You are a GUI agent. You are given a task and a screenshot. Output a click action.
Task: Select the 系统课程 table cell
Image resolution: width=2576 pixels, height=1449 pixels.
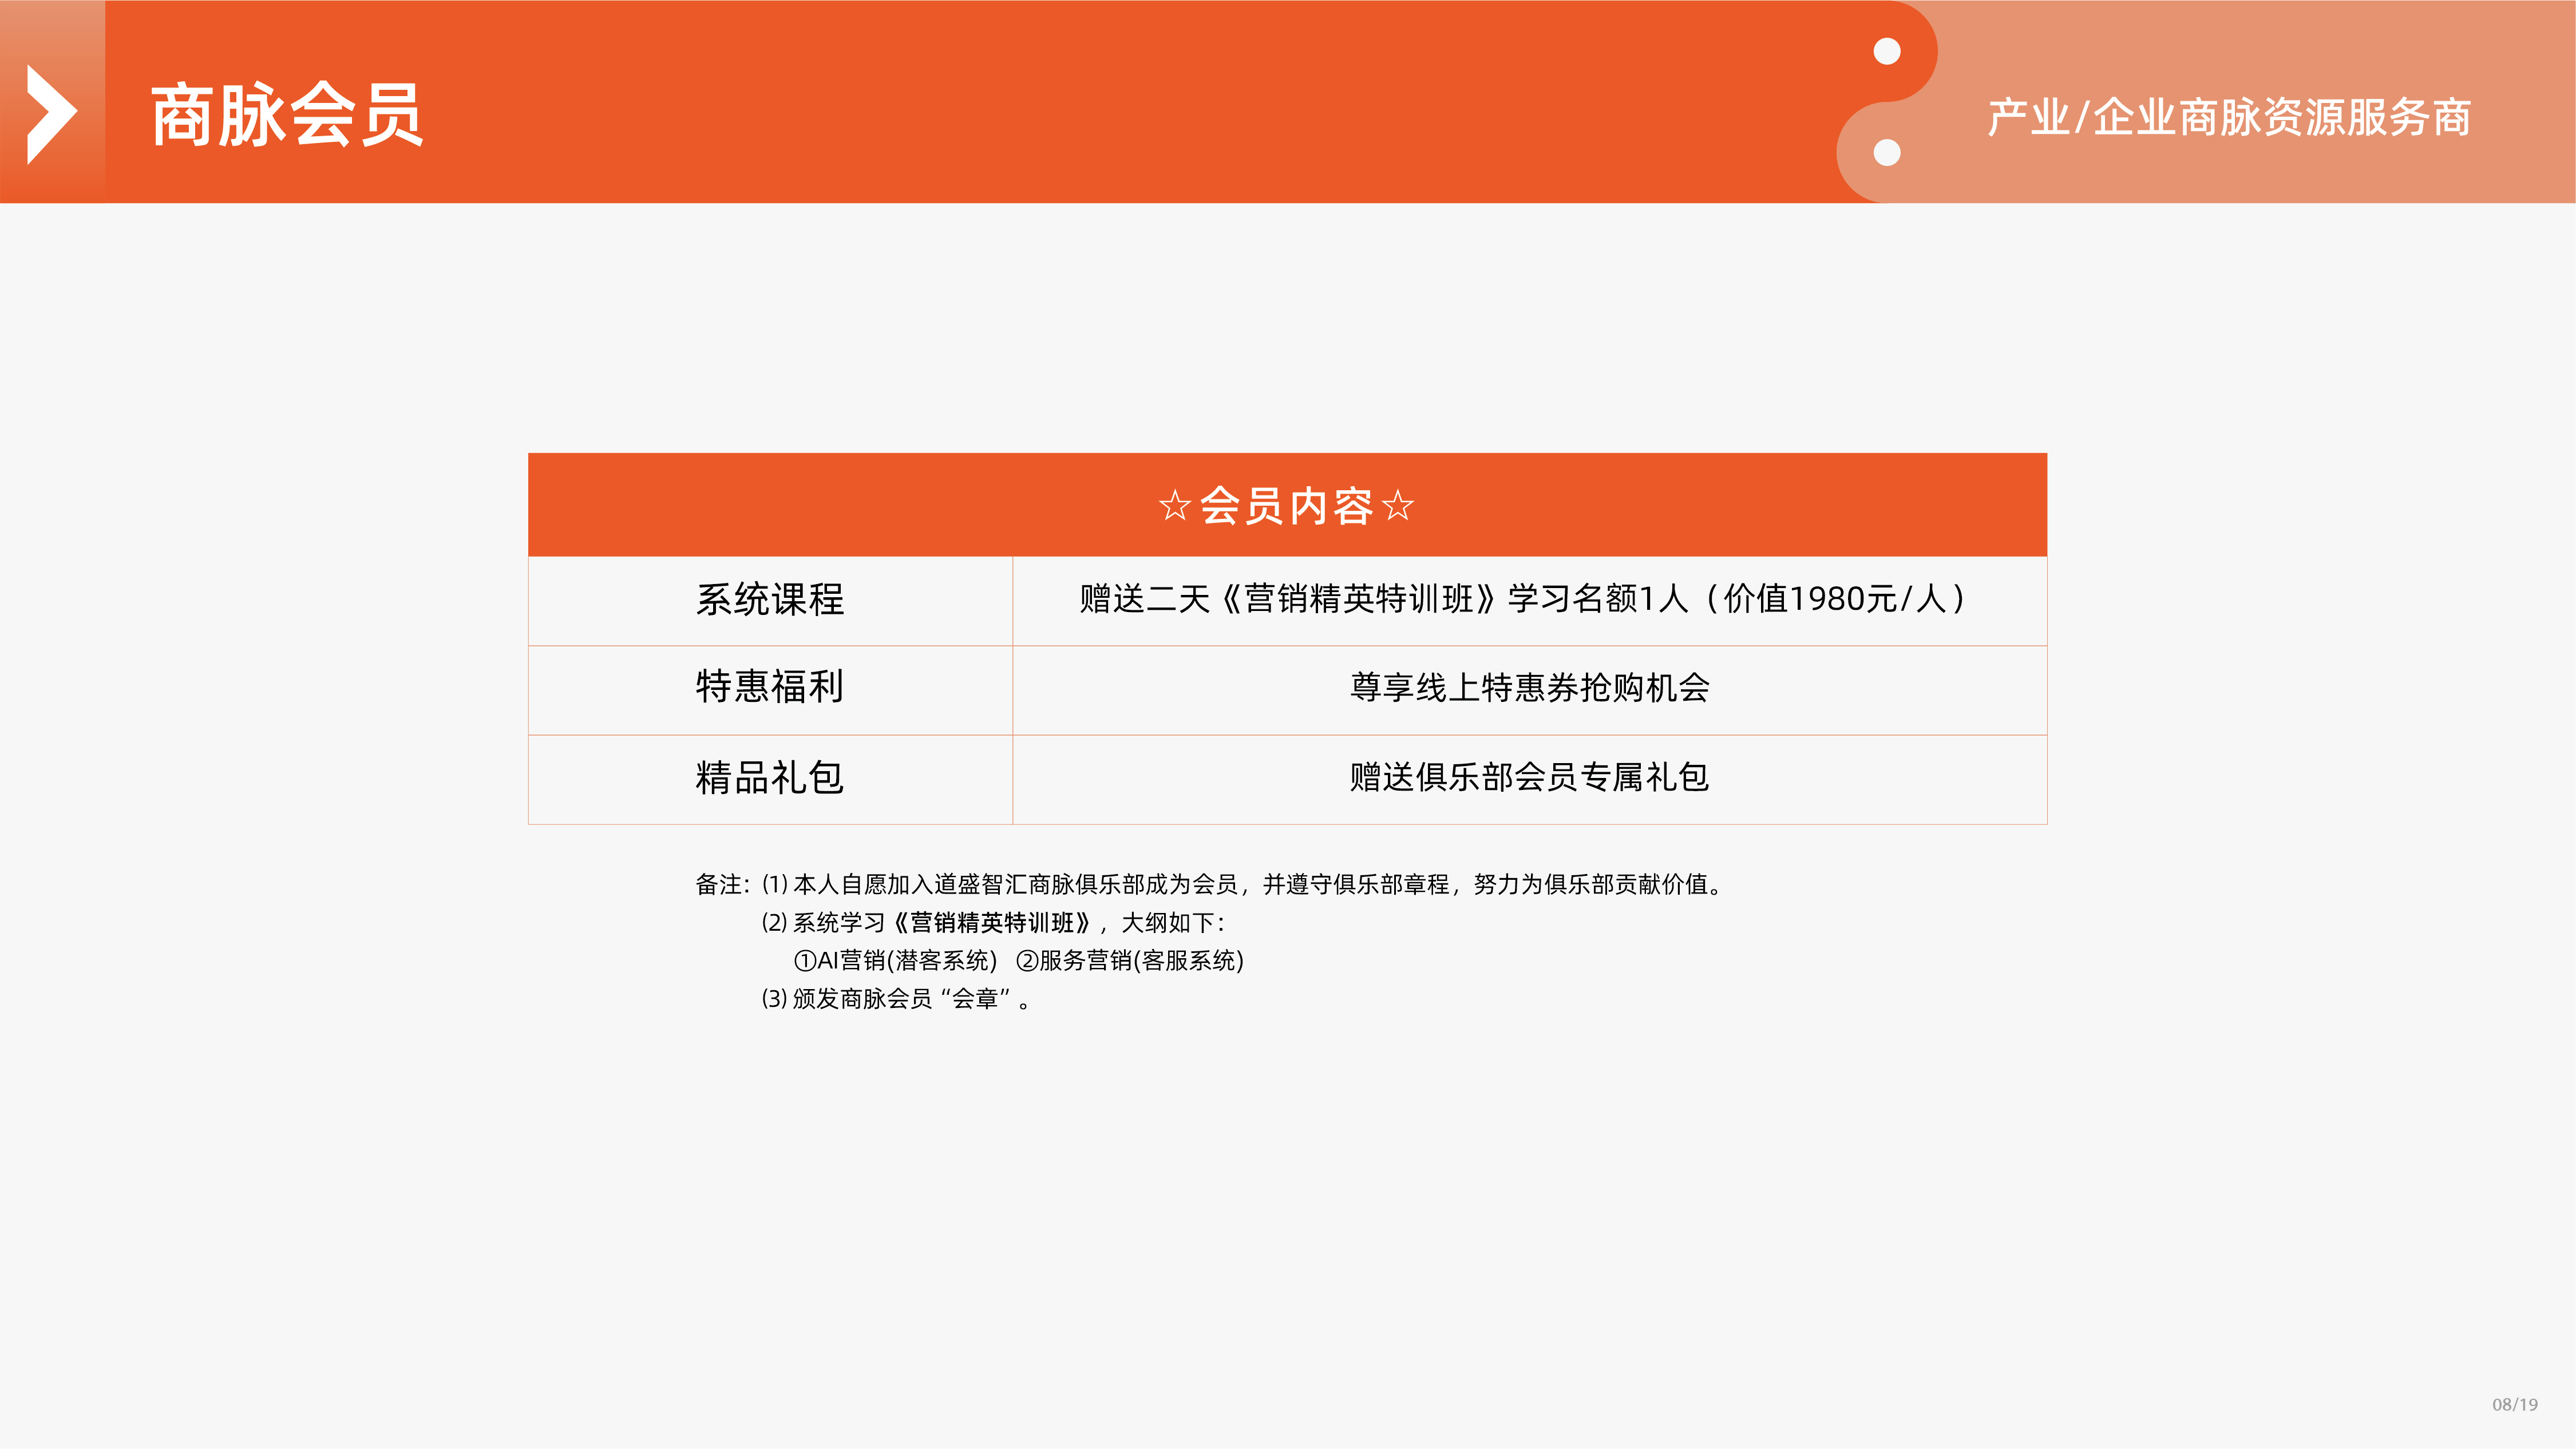(x=770, y=601)
